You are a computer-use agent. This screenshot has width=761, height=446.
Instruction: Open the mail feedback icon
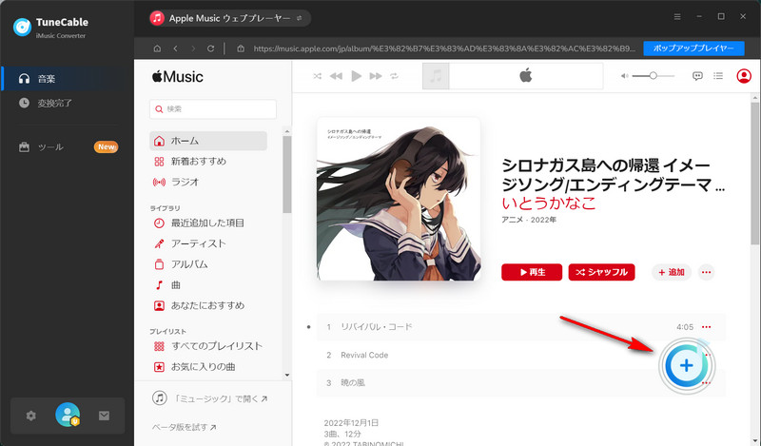(104, 416)
